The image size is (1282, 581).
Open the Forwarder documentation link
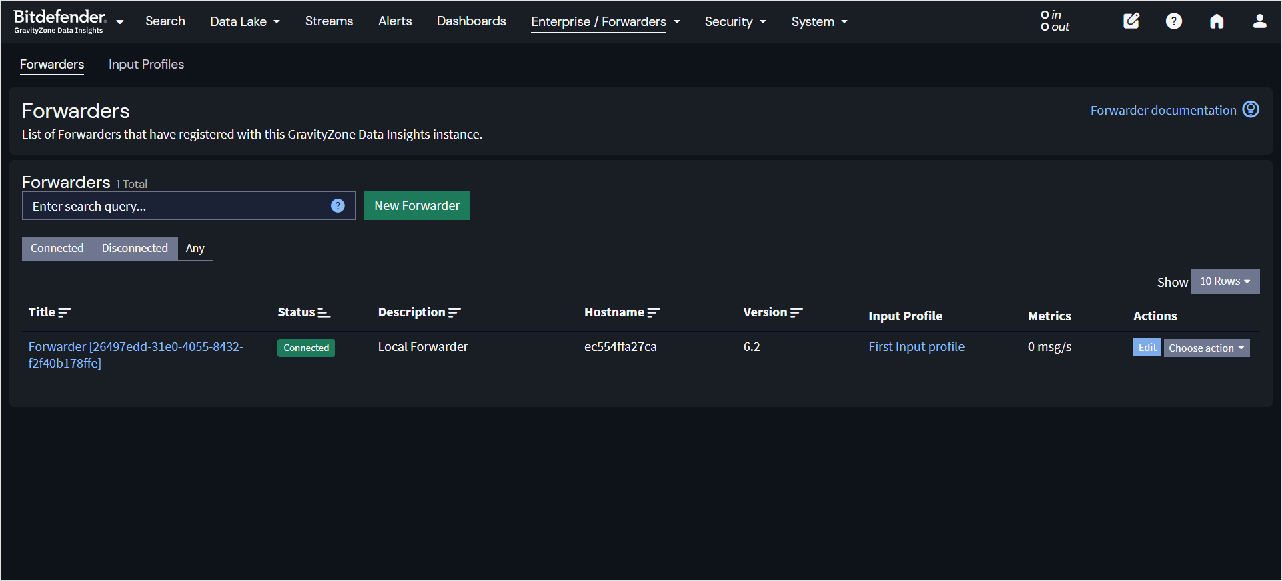(1163, 110)
